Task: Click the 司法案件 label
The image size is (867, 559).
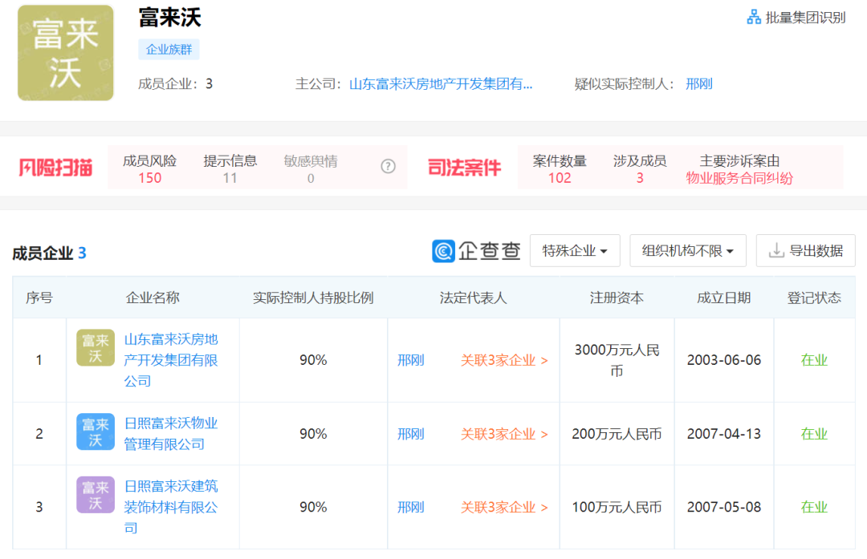Action: 465,168
